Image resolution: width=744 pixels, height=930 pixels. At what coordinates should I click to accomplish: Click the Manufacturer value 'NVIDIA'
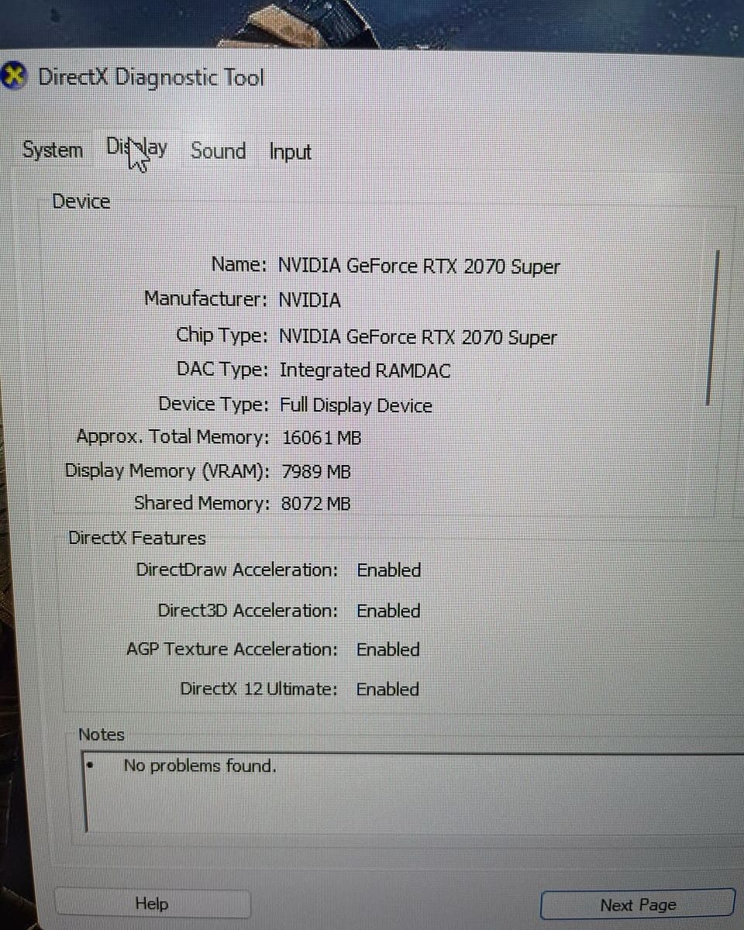pyautogui.click(x=310, y=300)
